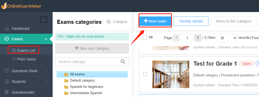Collapse the Exams menu chevron
The image size is (259, 97).
pos(46,39)
